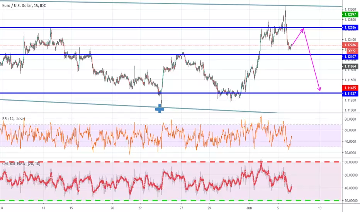Click the 5 date label on time axis

click(x=278, y=208)
